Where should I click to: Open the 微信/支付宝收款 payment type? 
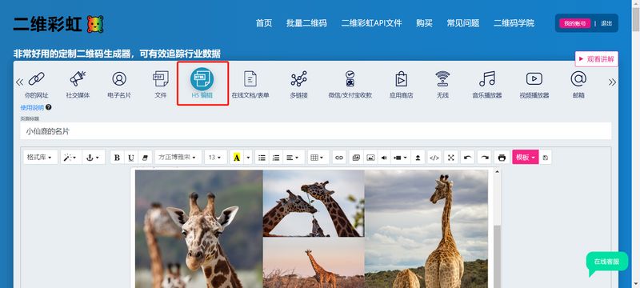[x=350, y=85]
